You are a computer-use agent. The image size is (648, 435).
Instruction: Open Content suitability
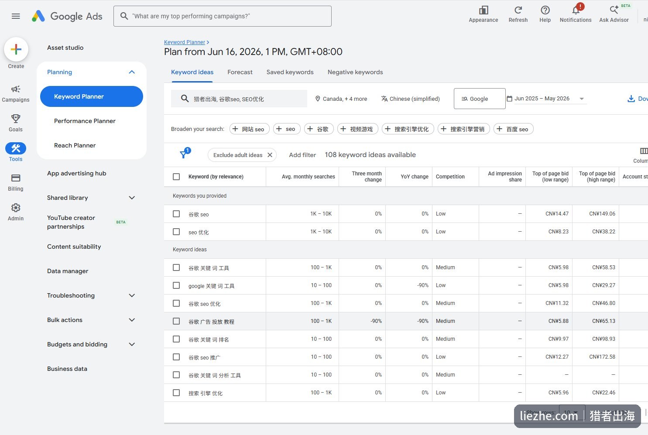coord(74,247)
